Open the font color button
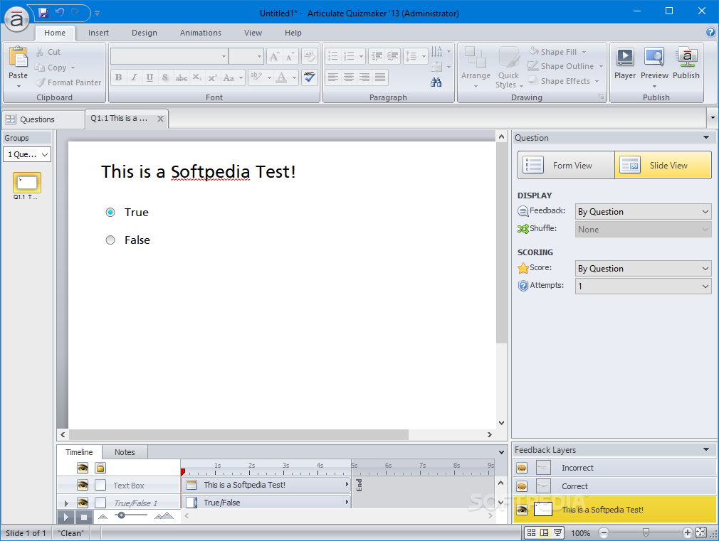Viewport: 719px width, 541px height. tap(281, 77)
